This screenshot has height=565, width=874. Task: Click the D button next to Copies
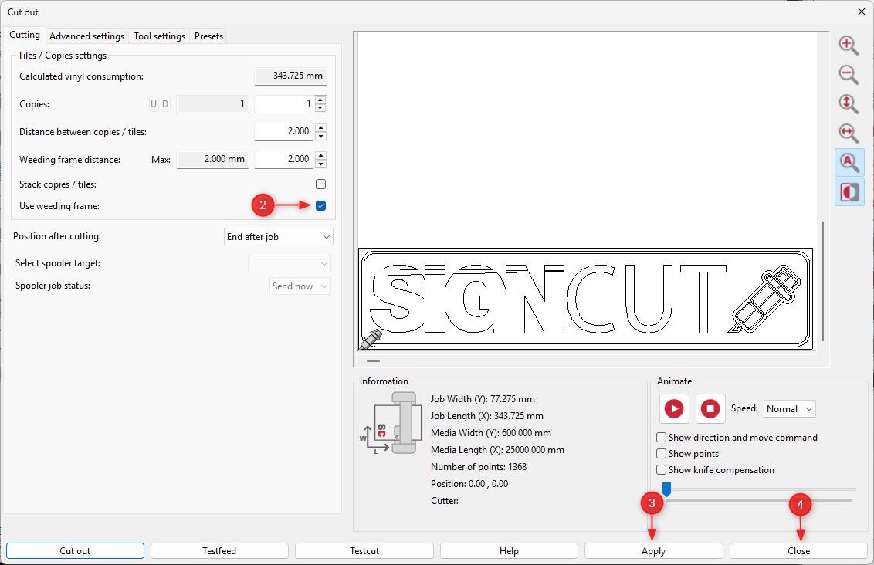tap(165, 103)
